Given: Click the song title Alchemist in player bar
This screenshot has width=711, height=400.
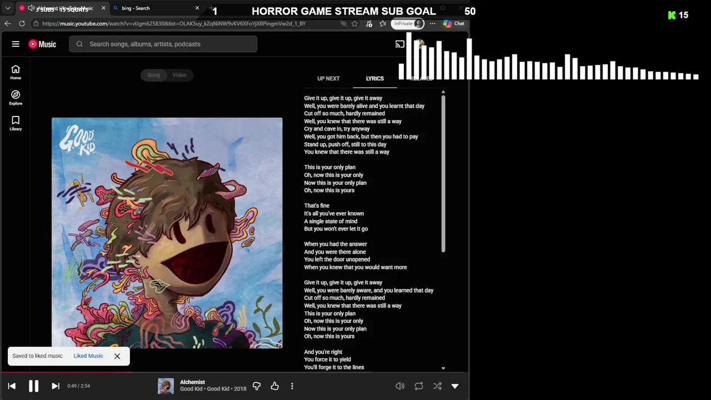Looking at the screenshot, I should tap(192, 382).
